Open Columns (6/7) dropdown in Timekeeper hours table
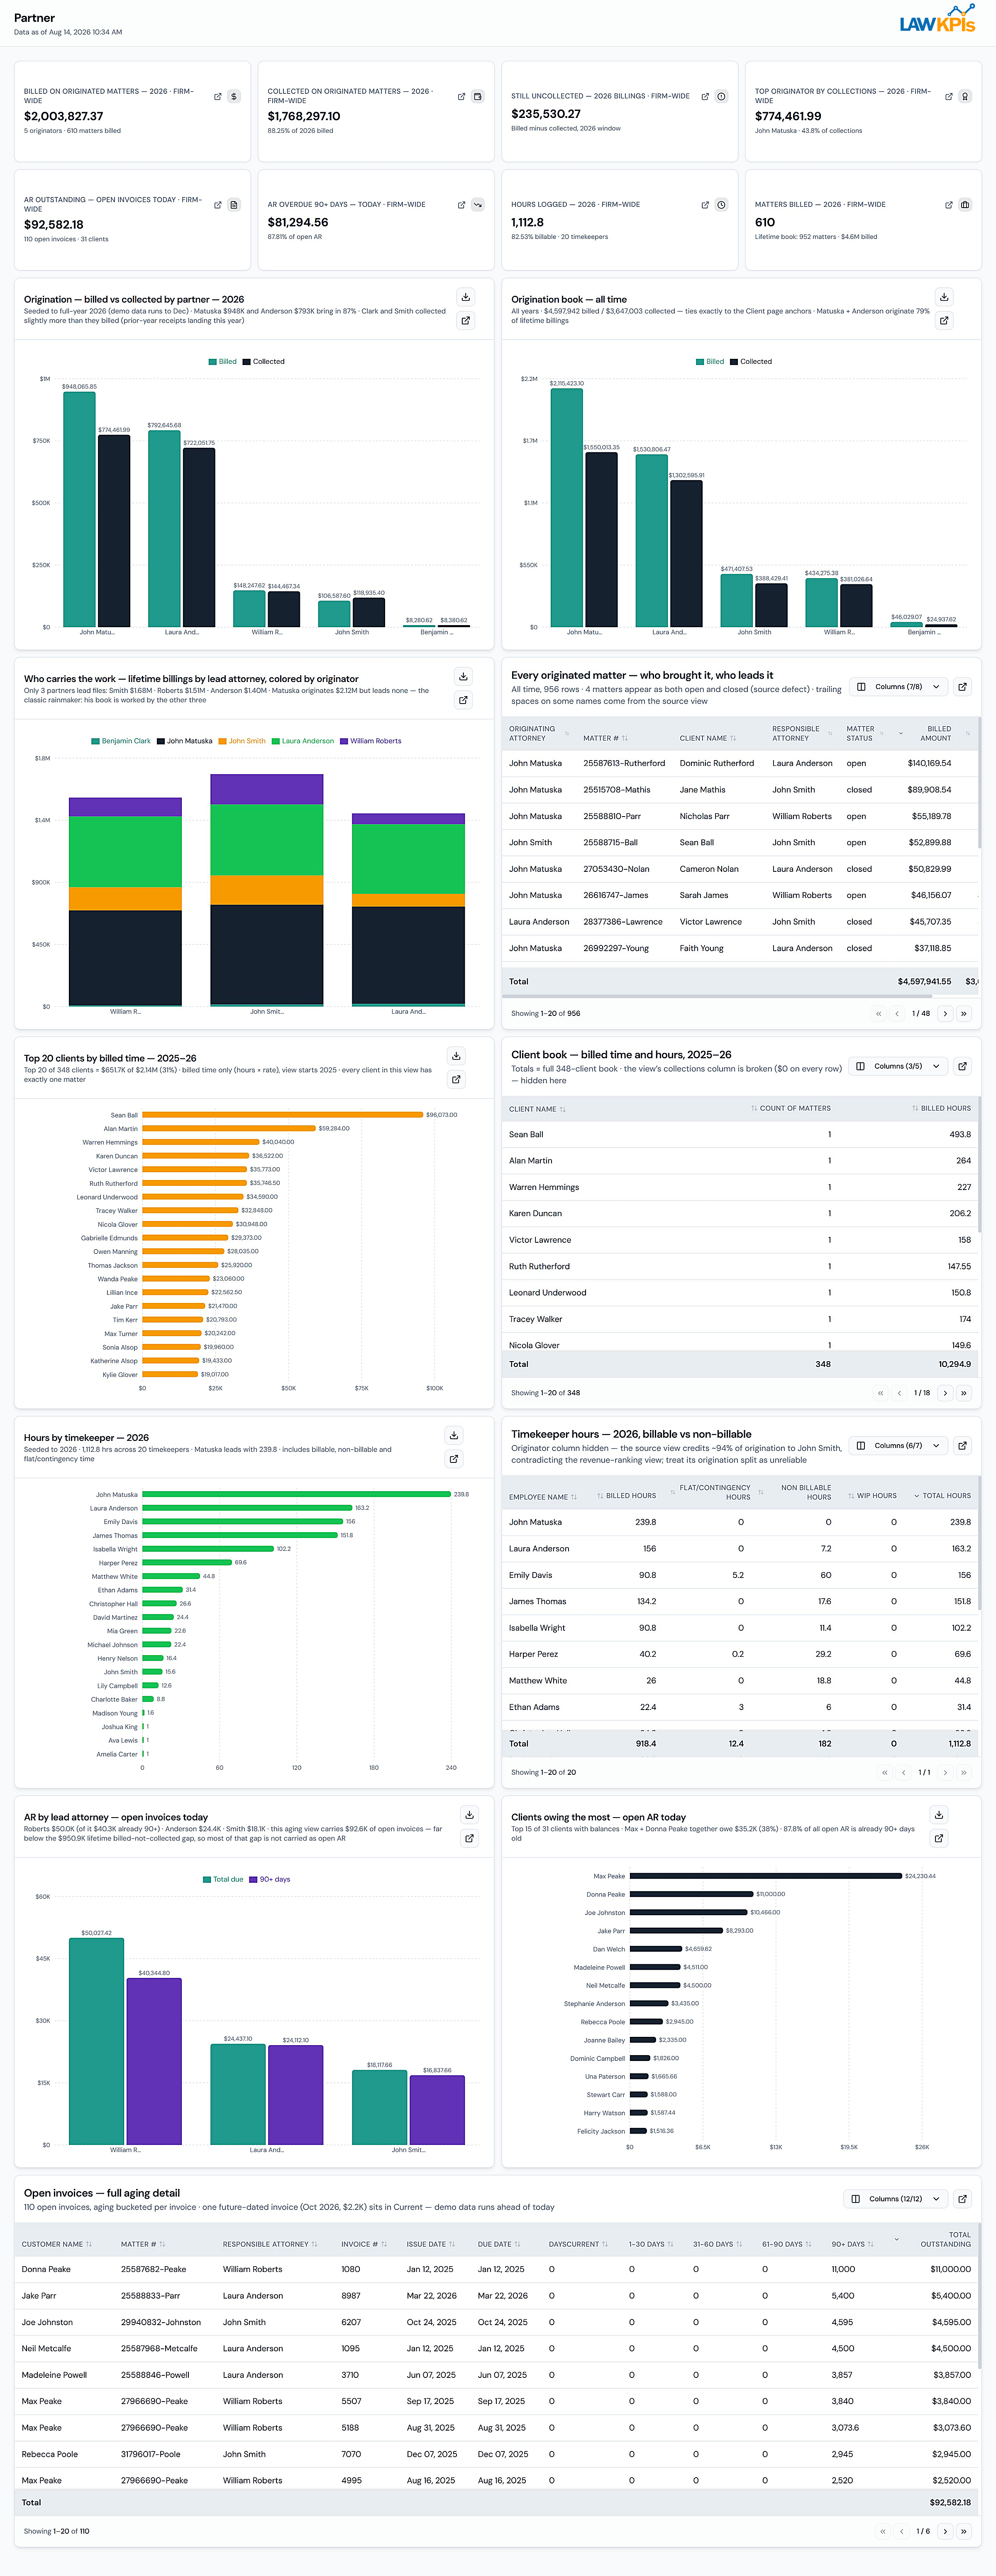 coord(898,1445)
